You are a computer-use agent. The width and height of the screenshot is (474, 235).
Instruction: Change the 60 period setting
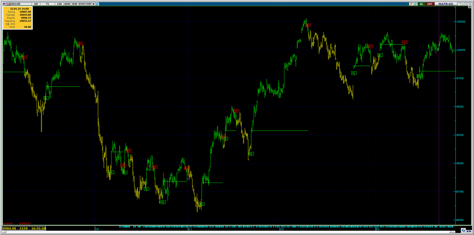[x=36, y=4]
